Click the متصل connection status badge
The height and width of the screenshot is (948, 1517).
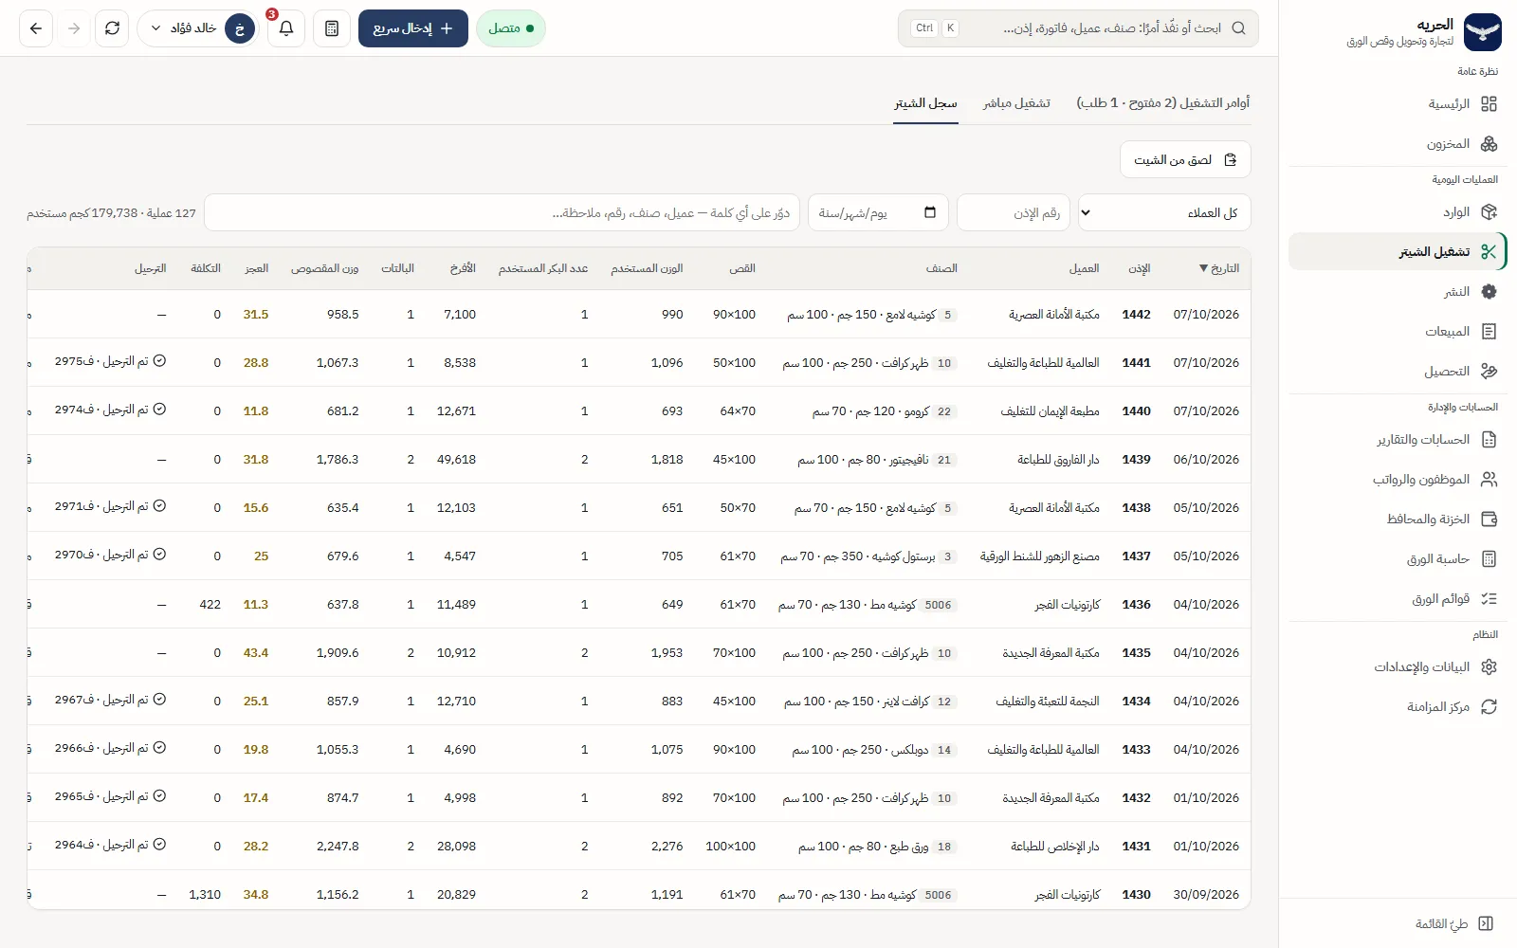pos(511,28)
